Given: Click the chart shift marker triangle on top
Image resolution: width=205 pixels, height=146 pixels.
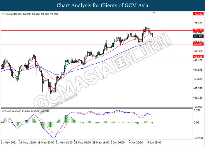Looking at the screenshot, I should coord(154,13).
